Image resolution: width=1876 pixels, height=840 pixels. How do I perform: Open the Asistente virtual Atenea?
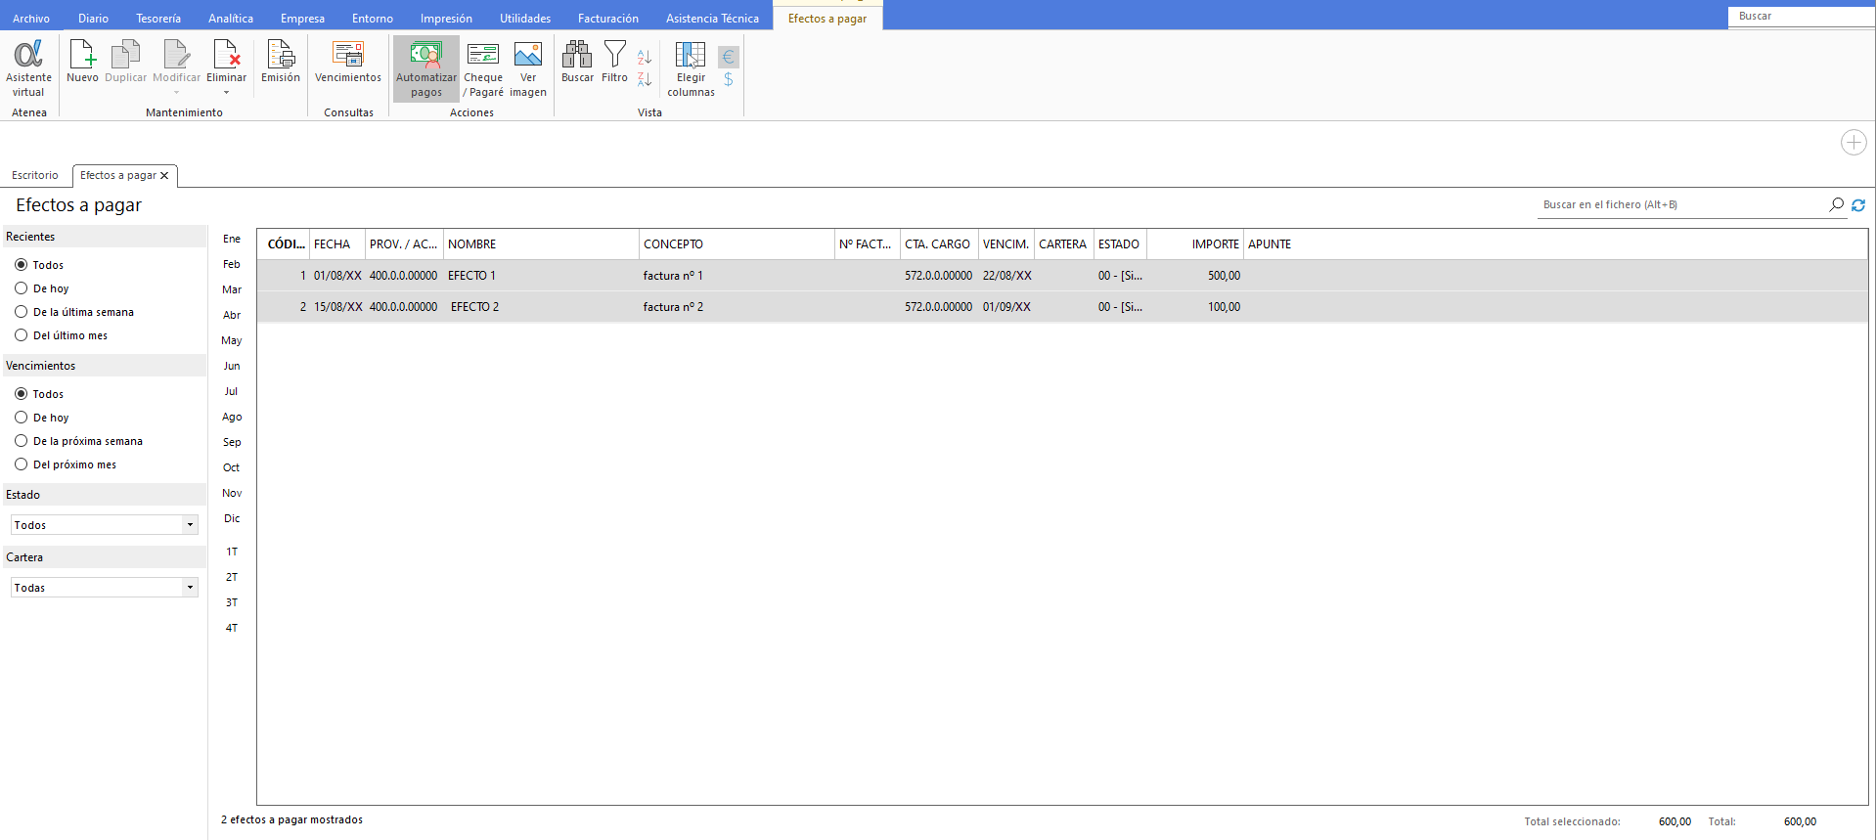(x=28, y=68)
